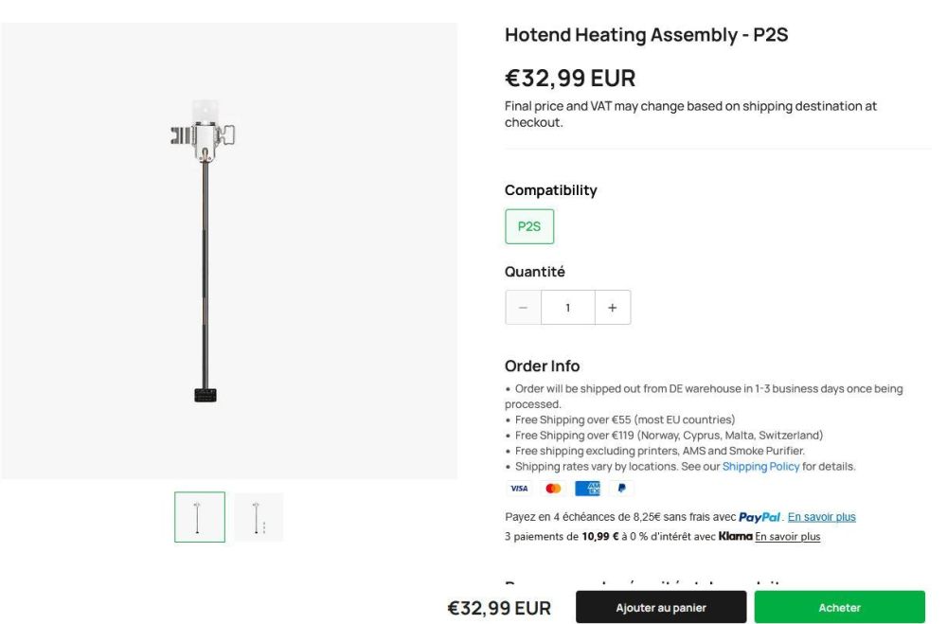Open the Shipping Policy link
Image resolution: width=947 pixels, height=624 pixels.
[x=760, y=466]
